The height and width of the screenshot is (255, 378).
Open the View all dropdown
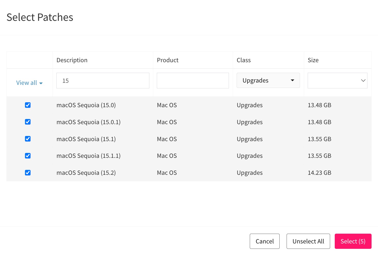29,83
